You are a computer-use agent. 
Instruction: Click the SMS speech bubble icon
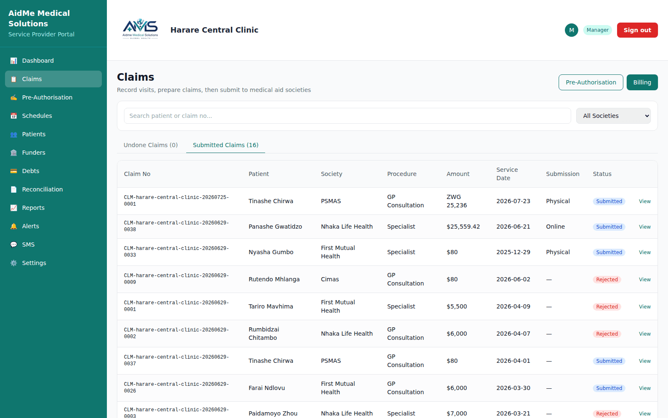14,245
